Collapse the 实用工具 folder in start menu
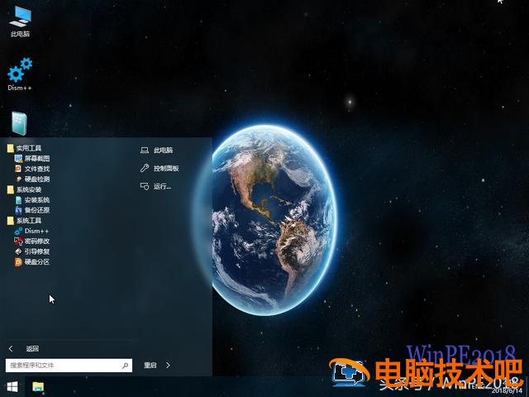This screenshot has height=397, width=529. pos(24,148)
